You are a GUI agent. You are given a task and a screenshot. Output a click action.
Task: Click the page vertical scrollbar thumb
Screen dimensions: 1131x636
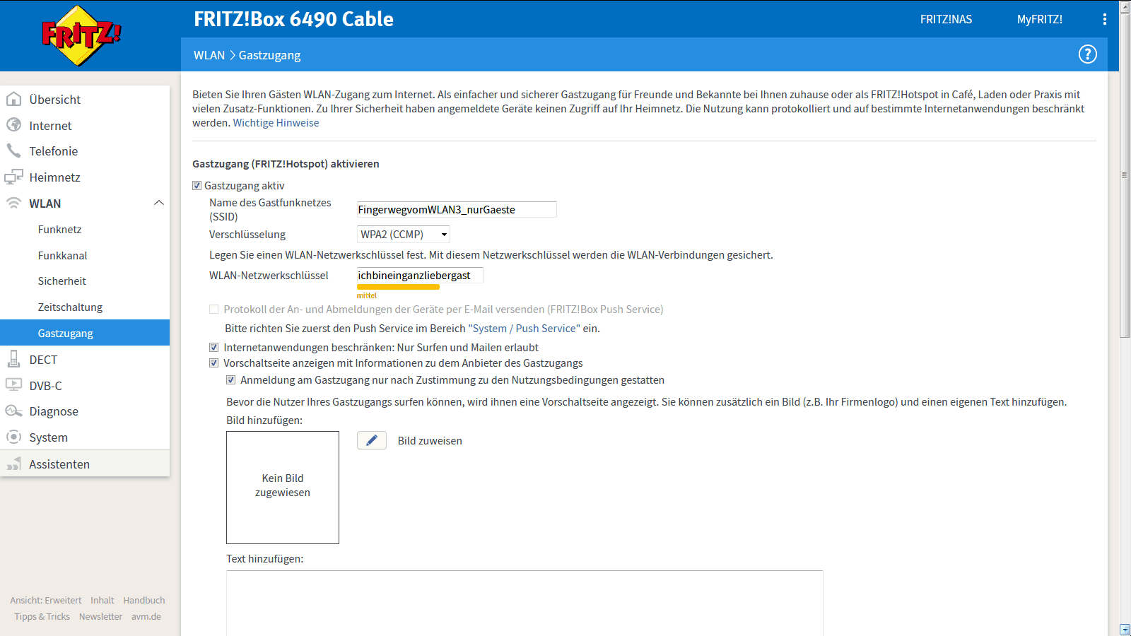[1125, 175]
